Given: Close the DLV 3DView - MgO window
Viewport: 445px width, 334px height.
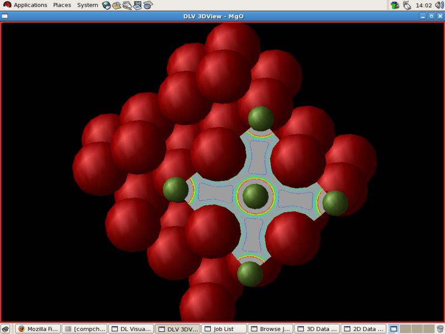Looking at the screenshot, I should (x=440, y=16).
